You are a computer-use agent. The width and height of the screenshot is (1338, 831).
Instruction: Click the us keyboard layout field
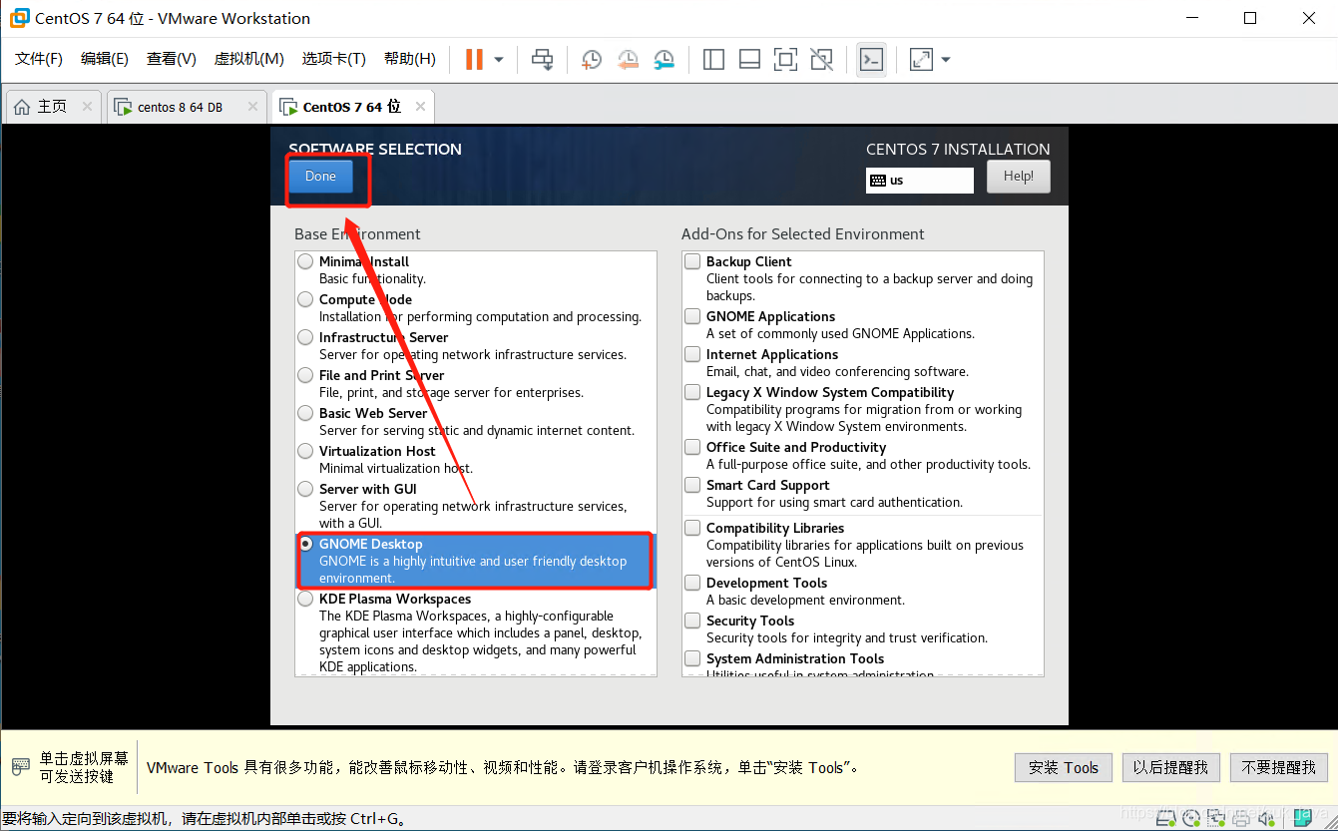point(920,181)
